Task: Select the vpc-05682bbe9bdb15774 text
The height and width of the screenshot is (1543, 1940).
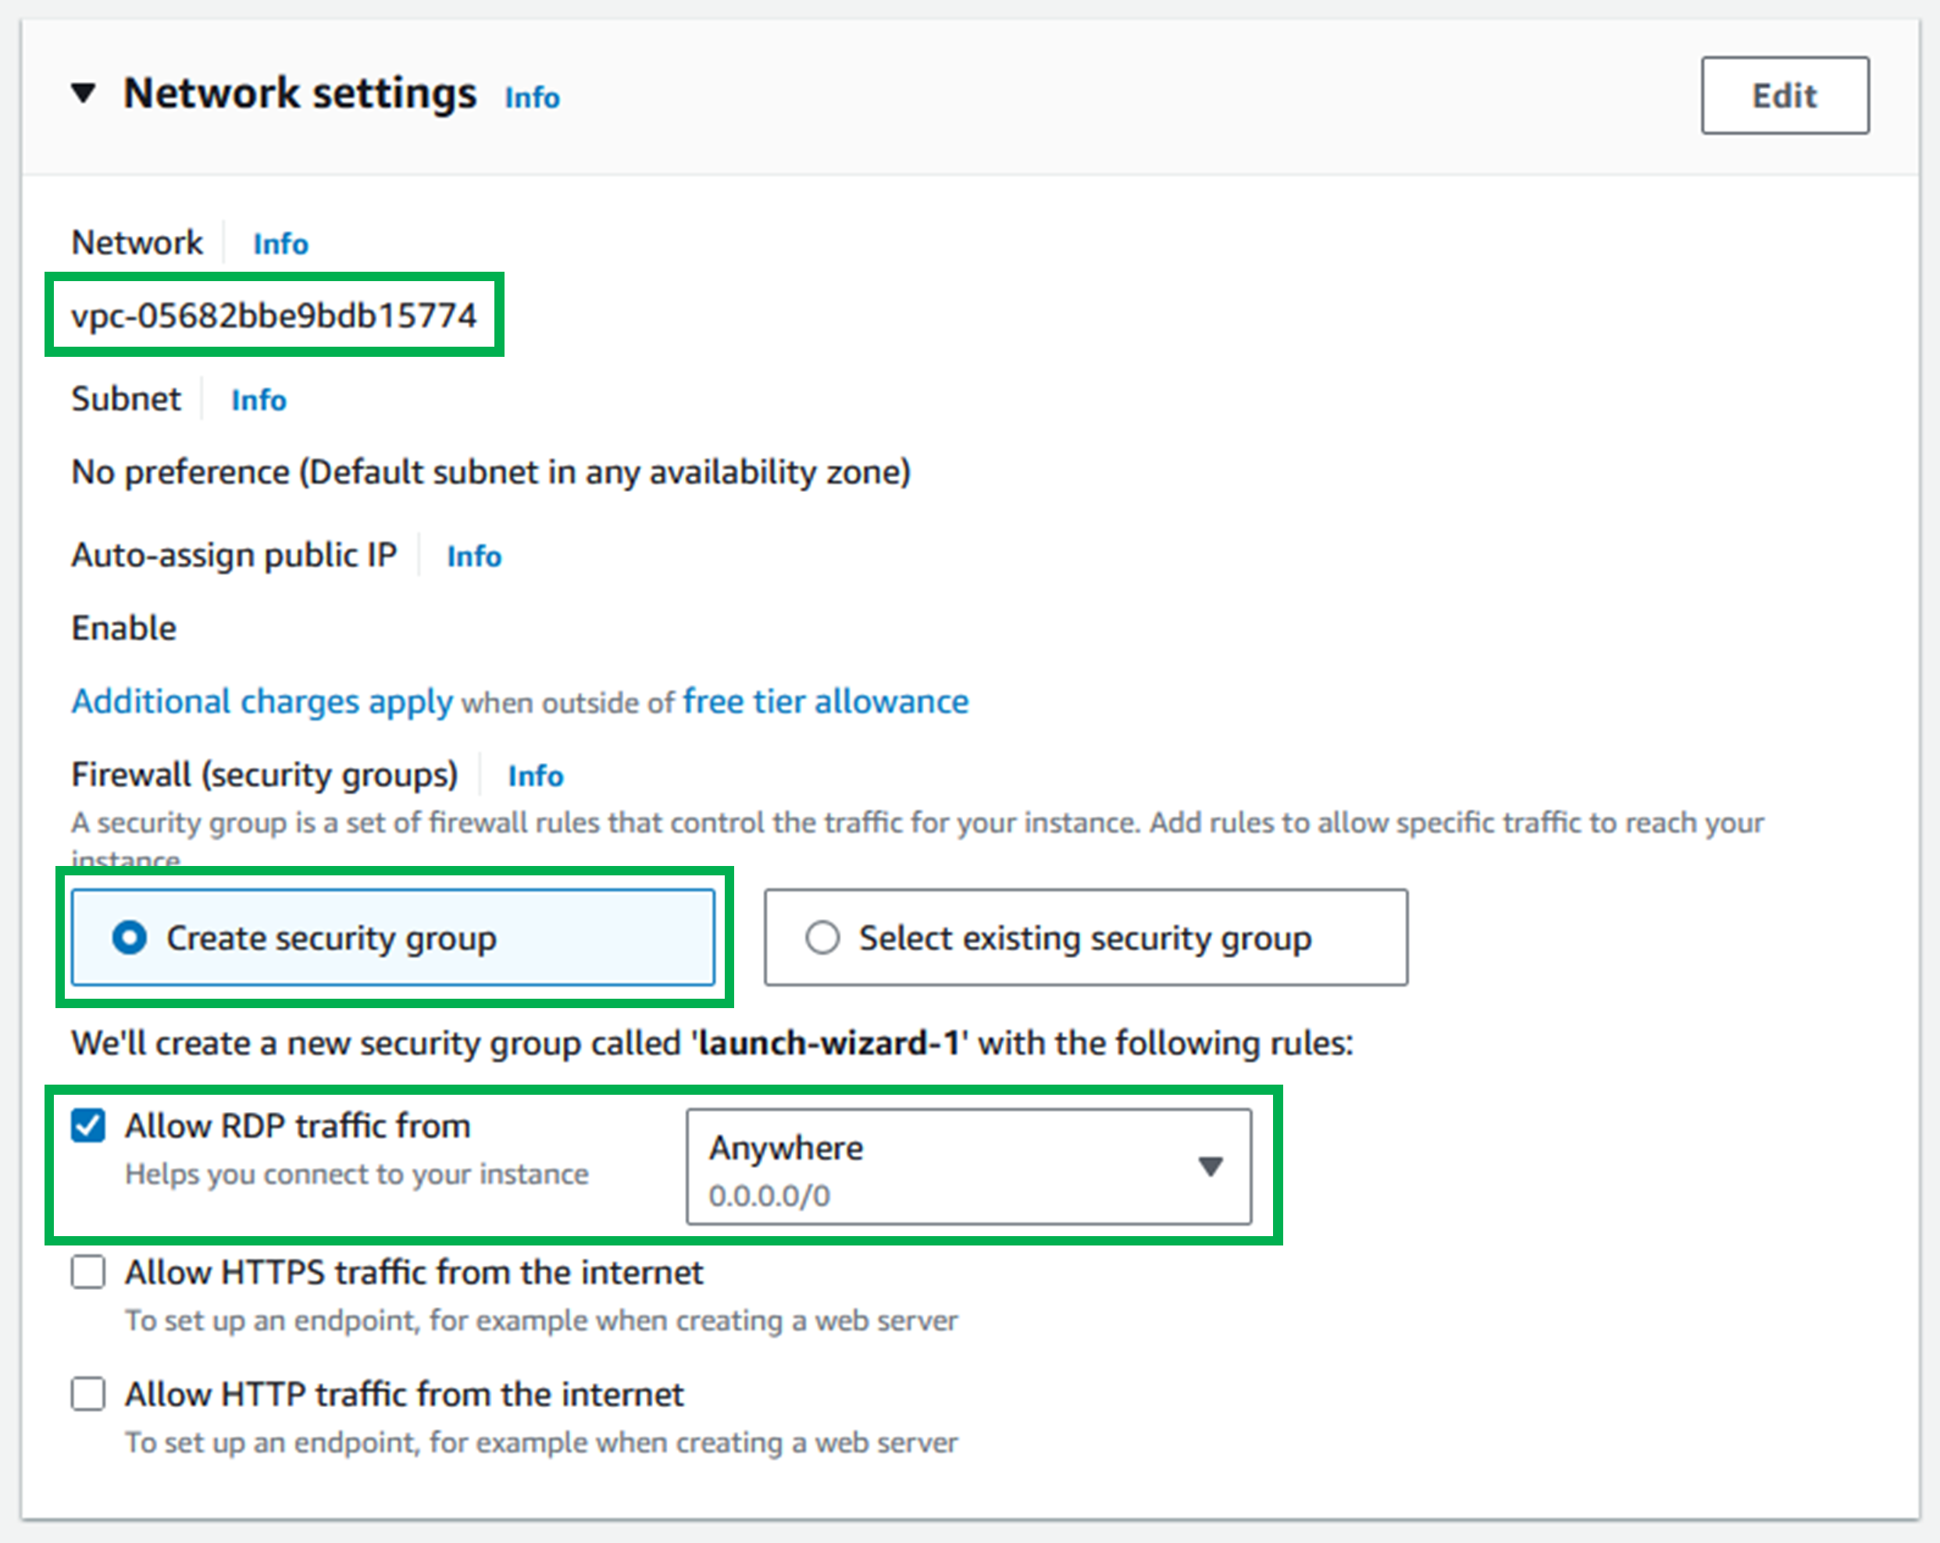Action: coord(273,315)
